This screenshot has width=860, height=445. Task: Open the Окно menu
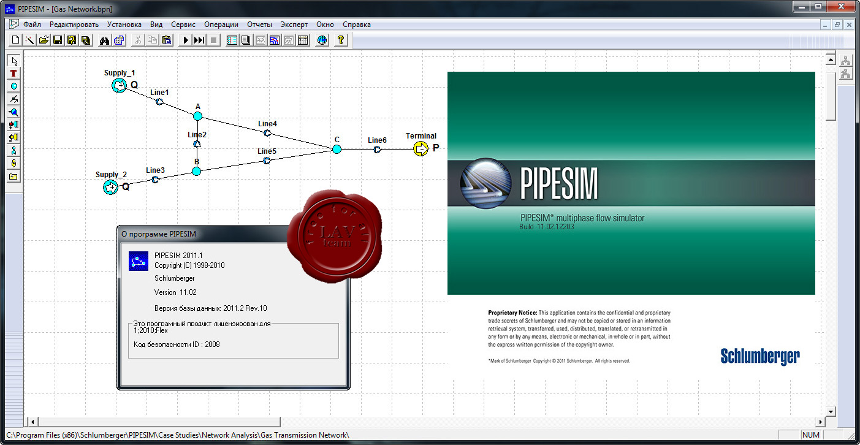[325, 25]
